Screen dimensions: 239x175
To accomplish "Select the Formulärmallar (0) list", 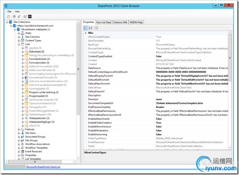I will click(x=39, y=62).
